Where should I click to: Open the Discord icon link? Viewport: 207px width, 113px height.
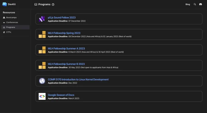point(200,4)
